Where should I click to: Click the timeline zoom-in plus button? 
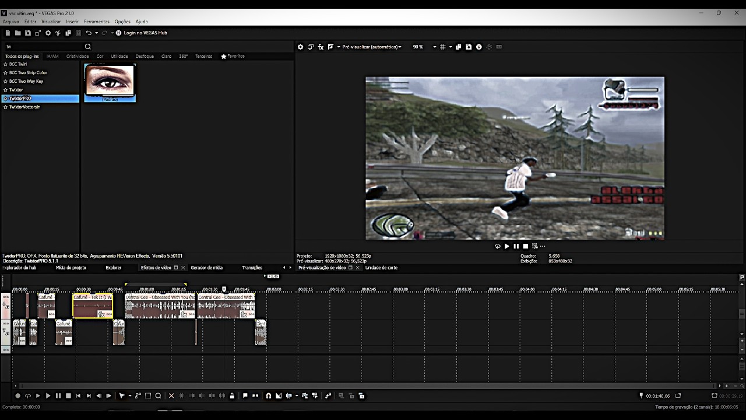click(726, 386)
